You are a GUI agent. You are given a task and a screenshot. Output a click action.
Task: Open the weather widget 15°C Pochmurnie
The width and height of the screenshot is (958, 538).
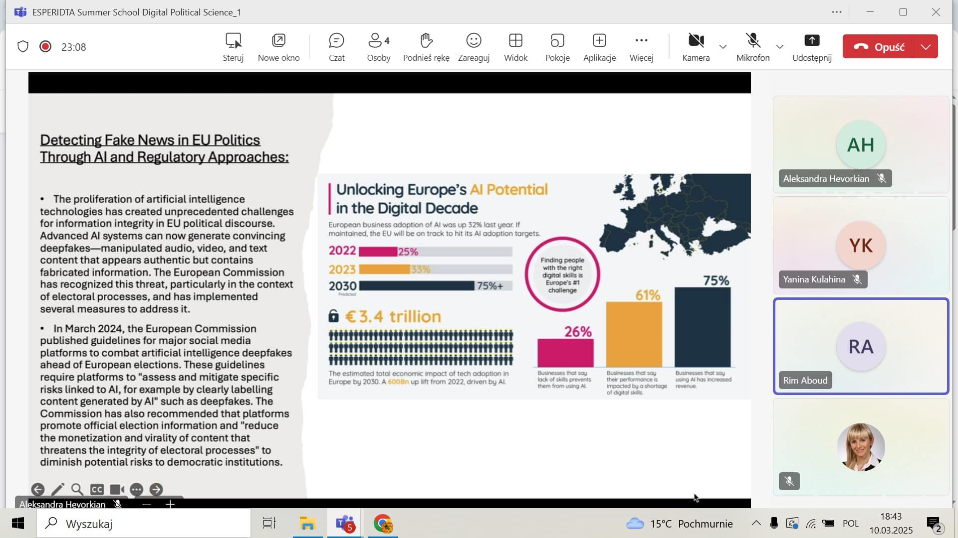680,524
